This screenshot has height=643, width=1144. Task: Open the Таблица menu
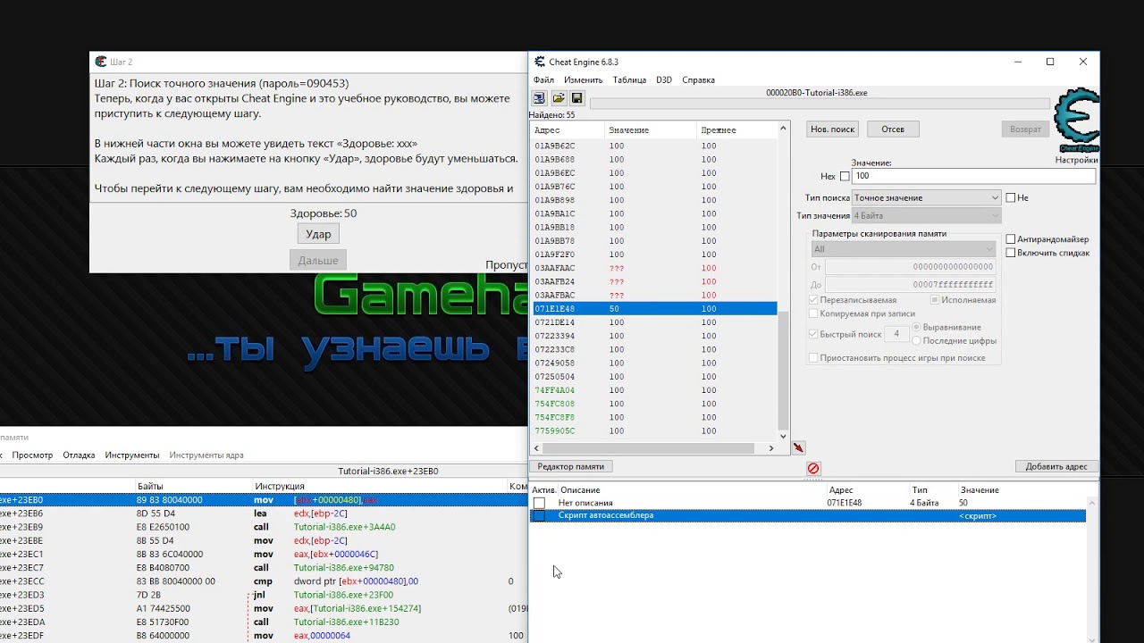(629, 79)
